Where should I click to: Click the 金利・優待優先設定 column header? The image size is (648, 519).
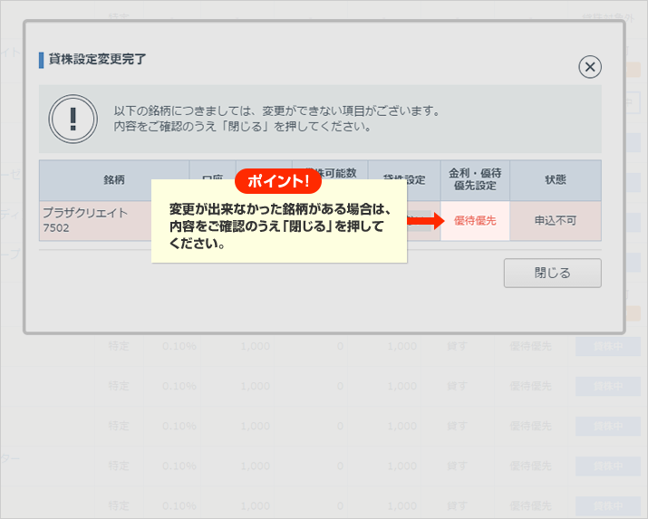475,180
